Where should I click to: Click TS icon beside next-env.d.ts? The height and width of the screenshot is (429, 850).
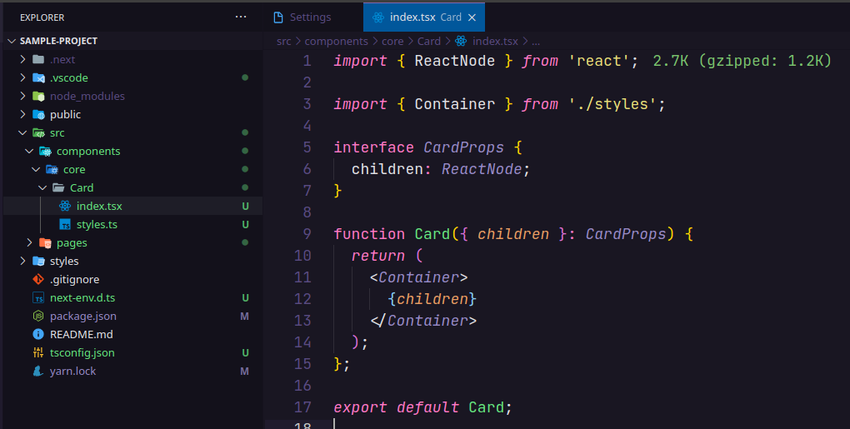click(38, 298)
